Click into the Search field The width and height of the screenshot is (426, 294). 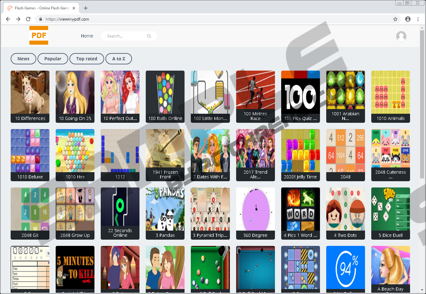click(x=125, y=36)
